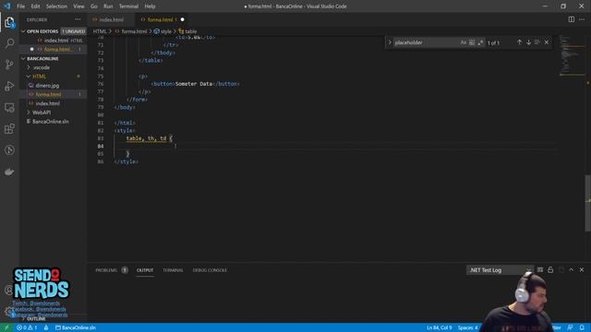
Task: Click BancaOnline.sln in status bar
Action: 76,327
